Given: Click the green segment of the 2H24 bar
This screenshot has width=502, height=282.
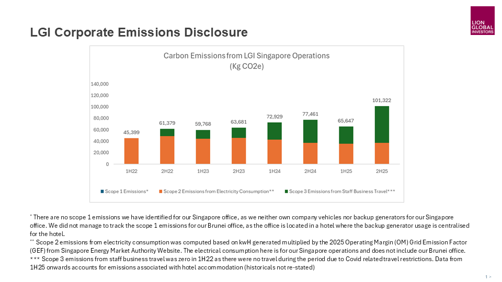Looking at the screenshot, I should click(310, 131).
